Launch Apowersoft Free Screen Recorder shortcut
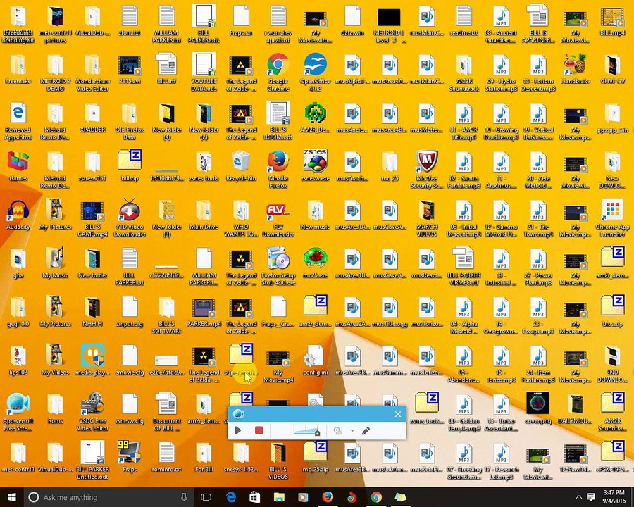Image resolution: width=634 pixels, height=507 pixels. tap(18, 413)
